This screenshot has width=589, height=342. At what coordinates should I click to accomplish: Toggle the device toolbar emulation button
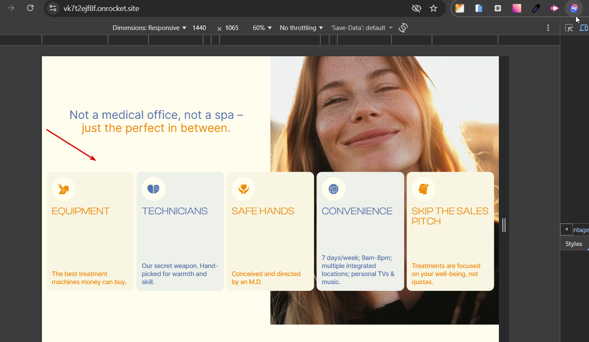[x=584, y=28]
